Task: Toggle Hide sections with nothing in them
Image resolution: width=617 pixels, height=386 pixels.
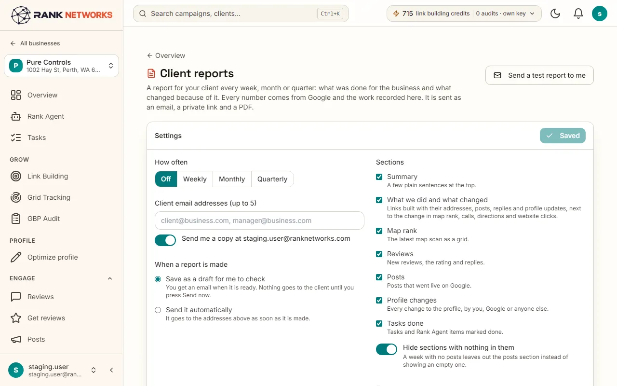Action: click(387, 349)
